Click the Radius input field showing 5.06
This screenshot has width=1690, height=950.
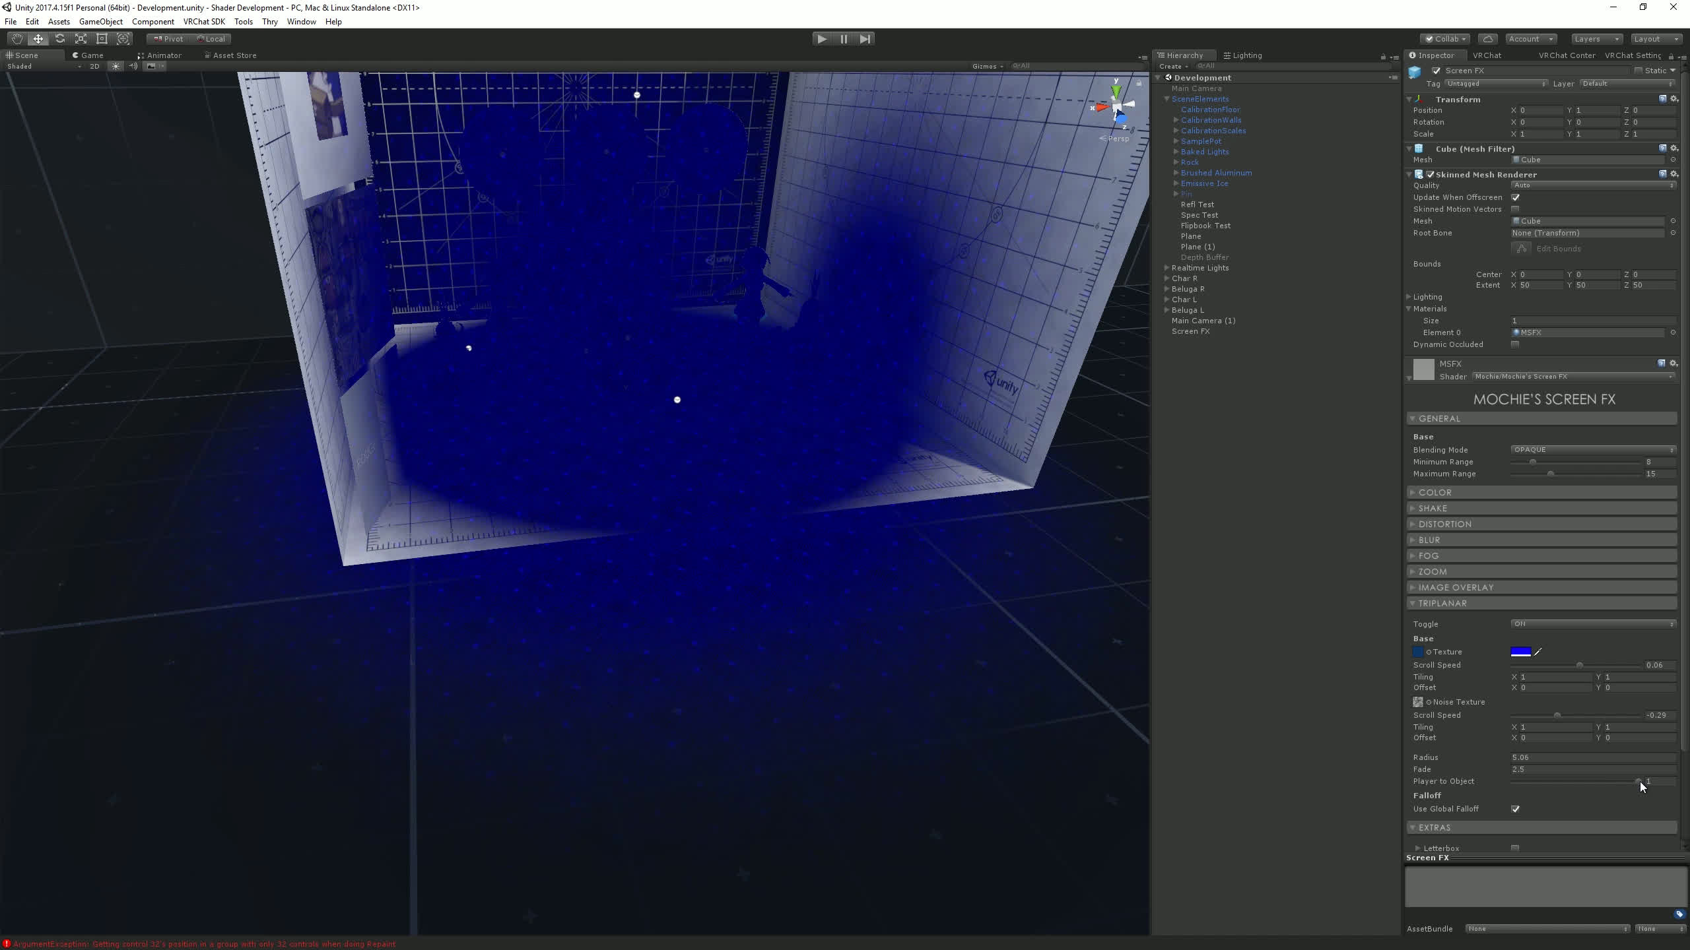[x=1584, y=757]
